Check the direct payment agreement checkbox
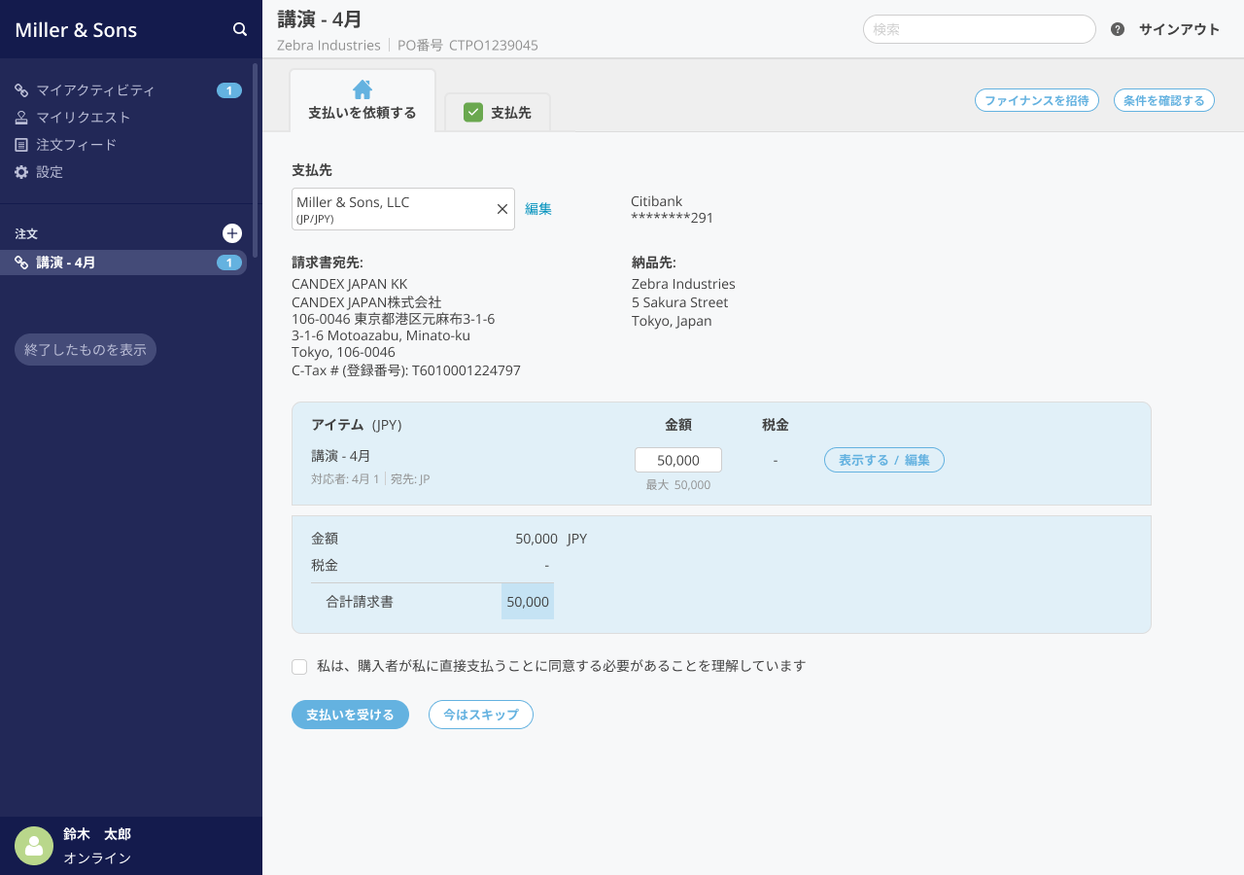1244x875 pixels. [299, 667]
